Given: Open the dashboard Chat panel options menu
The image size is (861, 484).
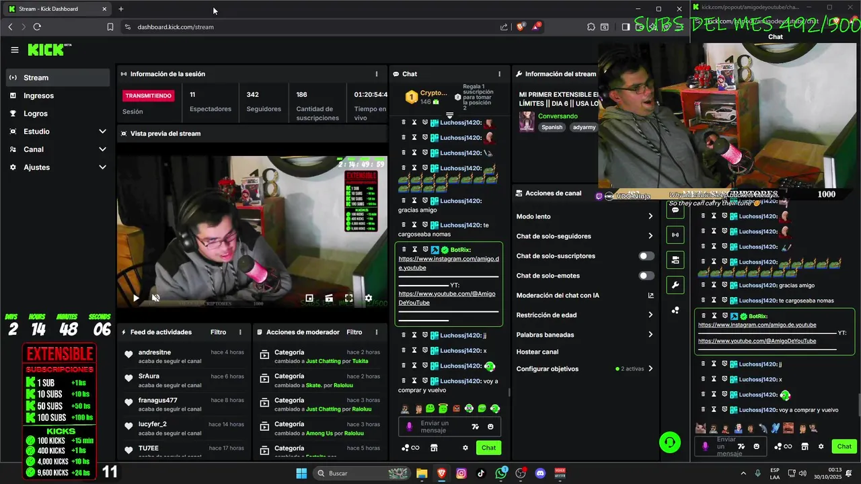Looking at the screenshot, I should [x=499, y=74].
